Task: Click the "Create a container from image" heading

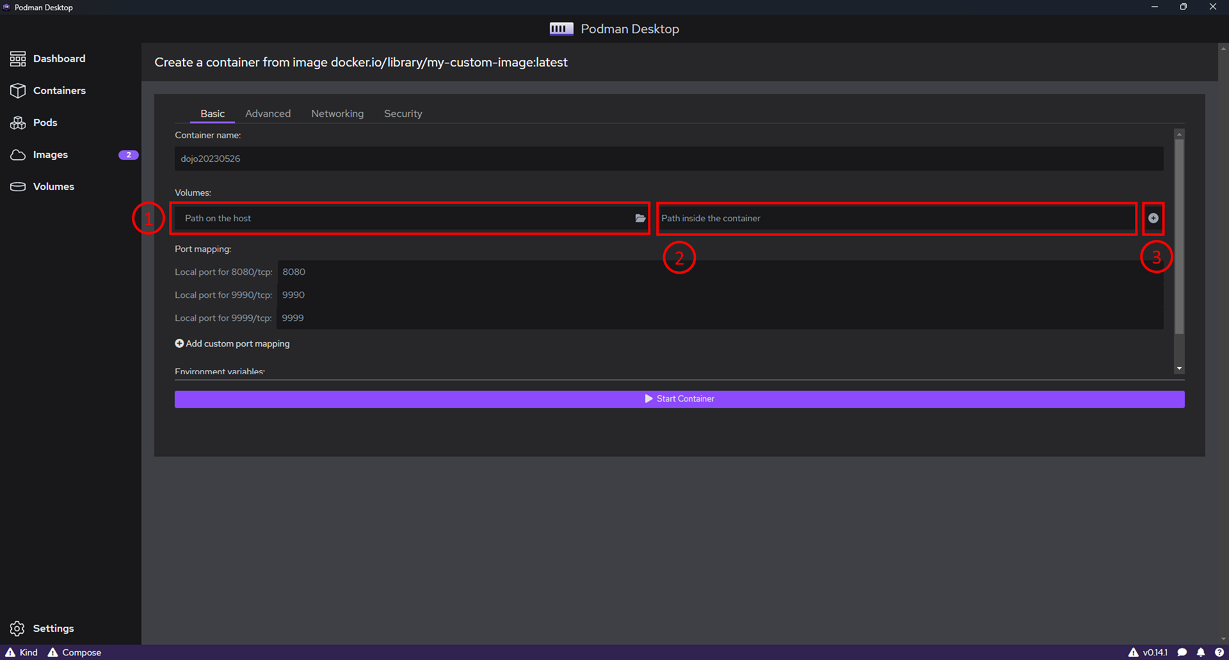Action: click(x=361, y=62)
